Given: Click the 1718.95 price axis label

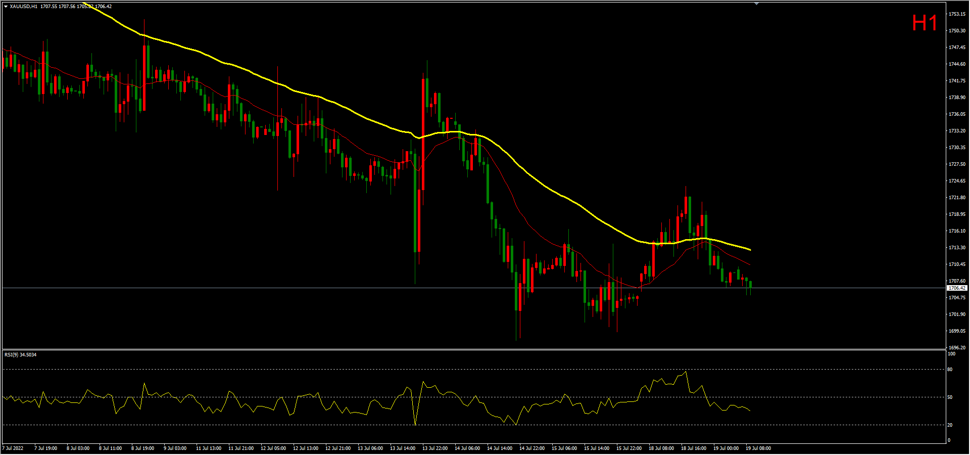Looking at the screenshot, I should [x=957, y=214].
